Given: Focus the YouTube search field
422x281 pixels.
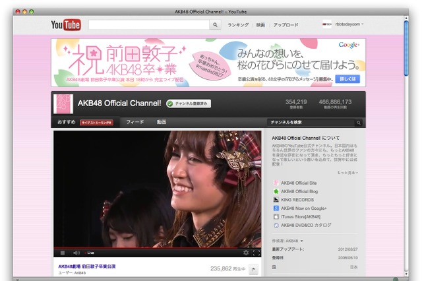Looking at the screenshot, I should click(x=149, y=25).
